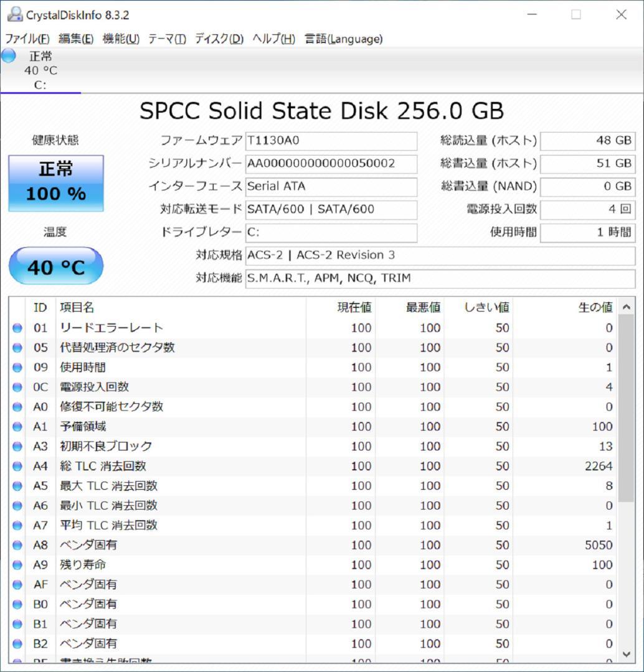Viewport: 644px width, 672px height.
Task: Click the status dot for attribute A3 初期不良ブロック
Action: coord(17,446)
